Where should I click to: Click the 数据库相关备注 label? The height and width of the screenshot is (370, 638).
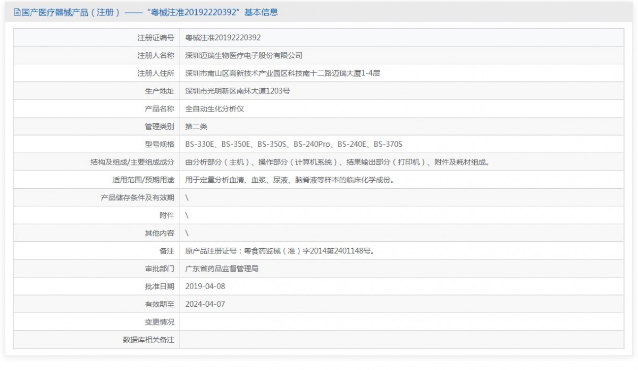[148, 340]
